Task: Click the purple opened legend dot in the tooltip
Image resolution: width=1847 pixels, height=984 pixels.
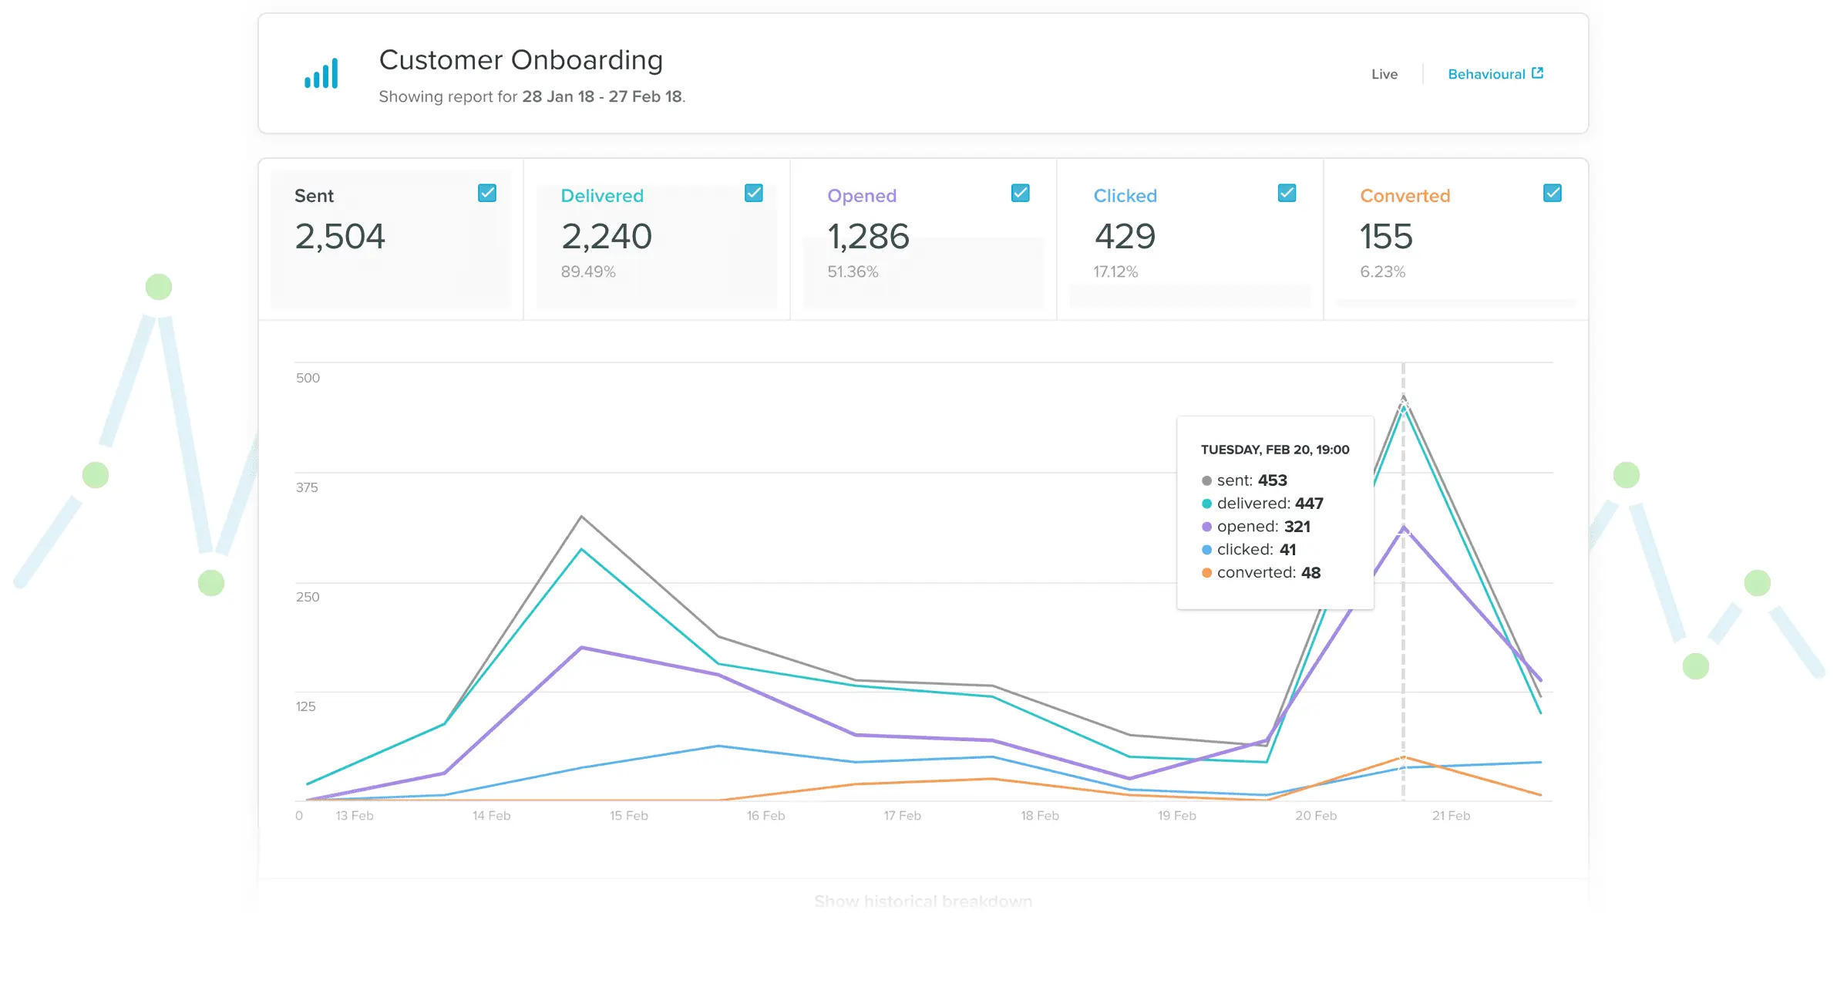Action: pos(1206,526)
